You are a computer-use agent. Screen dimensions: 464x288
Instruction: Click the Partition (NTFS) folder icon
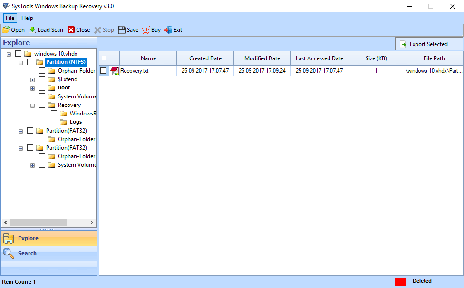40,62
